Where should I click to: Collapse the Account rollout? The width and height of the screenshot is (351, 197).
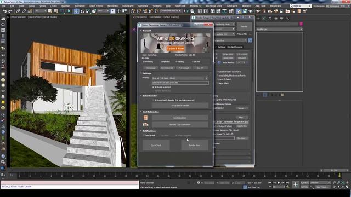[x=141, y=31]
